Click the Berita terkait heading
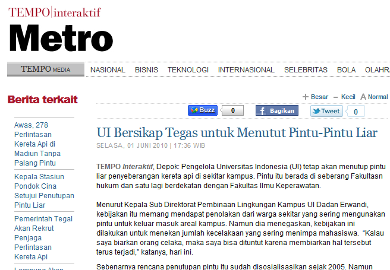The height and width of the screenshot is (270, 390). pyautogui.click(x=43, y=100)
